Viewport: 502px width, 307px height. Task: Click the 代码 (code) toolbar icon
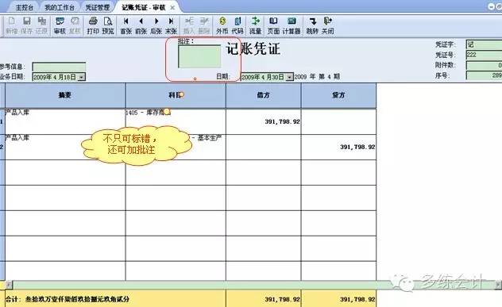tap(237, 25)
